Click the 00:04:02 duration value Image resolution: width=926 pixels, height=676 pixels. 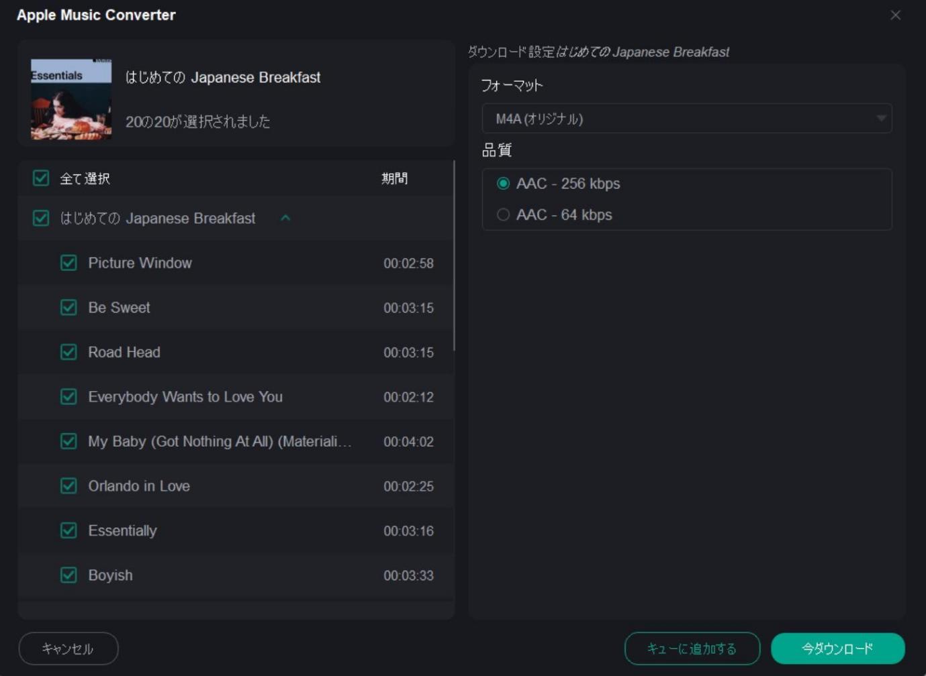[x=408, y=442]
